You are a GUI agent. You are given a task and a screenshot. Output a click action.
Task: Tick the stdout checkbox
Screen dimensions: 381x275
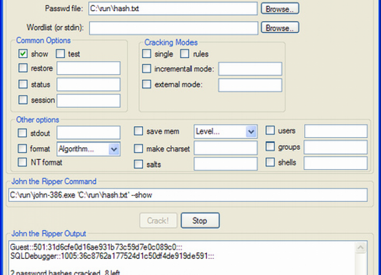click(x=22, y=133)
